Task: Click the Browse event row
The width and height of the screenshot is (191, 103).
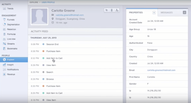Action: click(75, 79)
